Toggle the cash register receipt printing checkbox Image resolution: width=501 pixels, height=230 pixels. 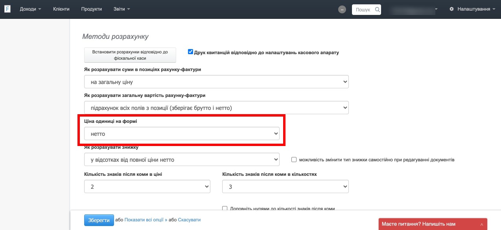pyautogui.click(x=191, y=52)
